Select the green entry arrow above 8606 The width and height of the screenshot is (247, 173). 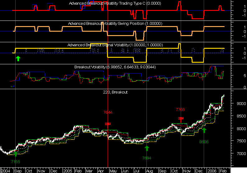pos(204,130)
